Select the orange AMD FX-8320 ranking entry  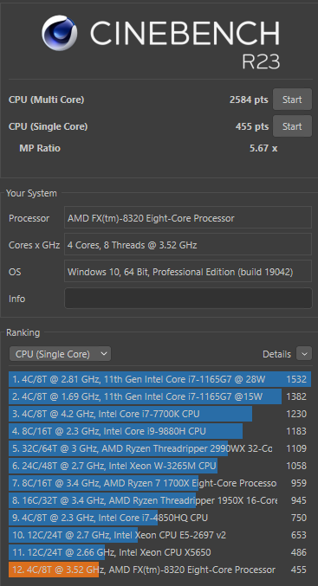(159, 570)
